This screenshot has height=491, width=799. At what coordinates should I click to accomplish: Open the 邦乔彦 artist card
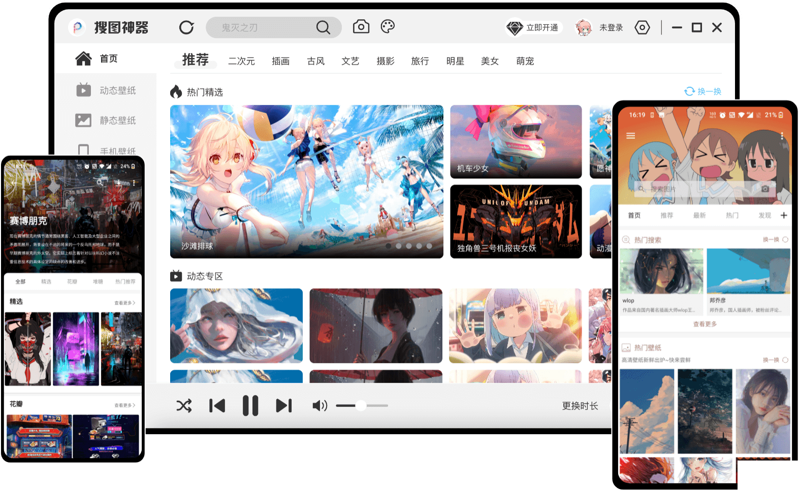tap(748, 282)
